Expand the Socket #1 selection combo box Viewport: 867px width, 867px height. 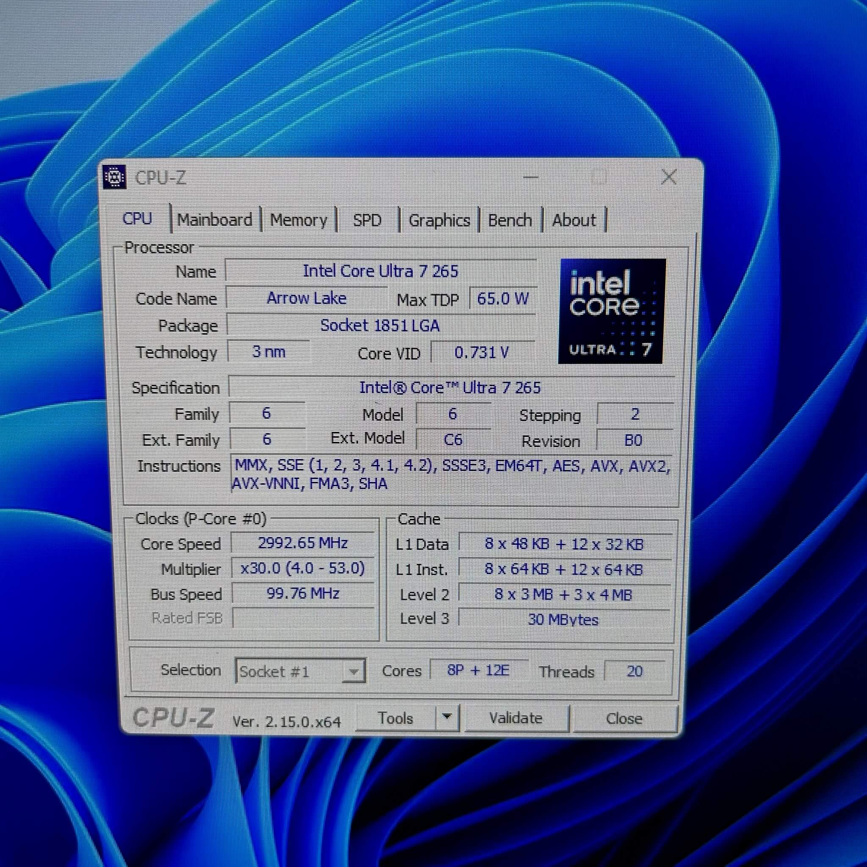tap(353, 672)
